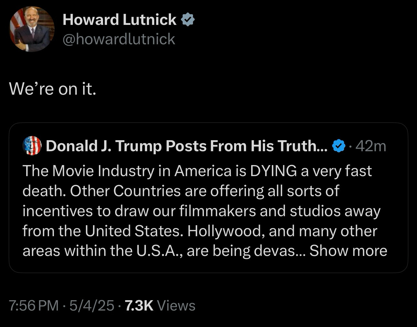The image size is (417, 327).
Task: Click "areas within the U.S.A." text
Action: (x=103, y=251)
